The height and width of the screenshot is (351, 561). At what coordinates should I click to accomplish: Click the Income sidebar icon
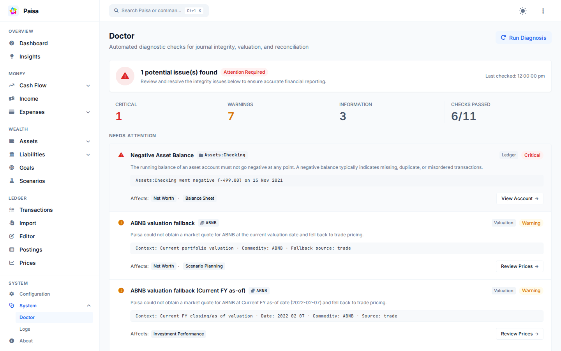coord(12,99)
